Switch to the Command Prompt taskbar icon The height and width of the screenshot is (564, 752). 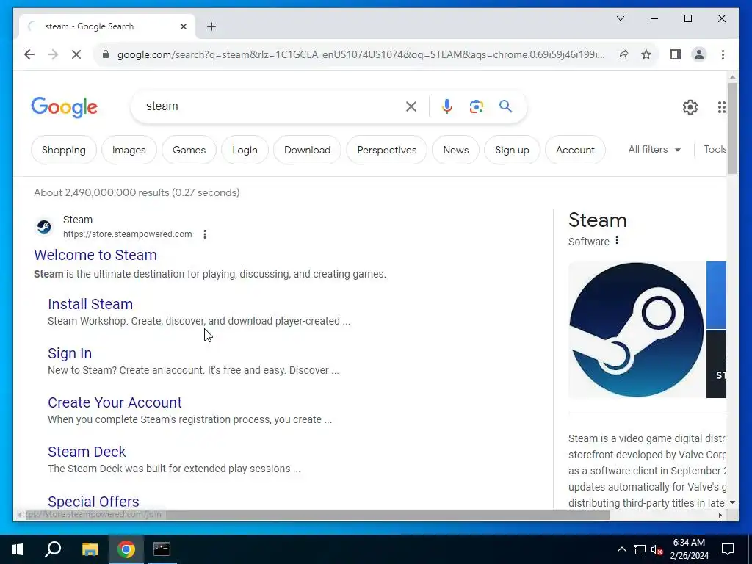(162, 549)
